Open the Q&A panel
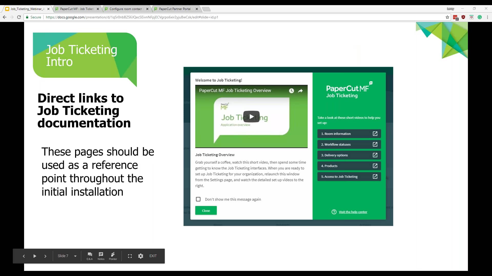The height and width of the screenshot is (276, 492). pos(89,256)
